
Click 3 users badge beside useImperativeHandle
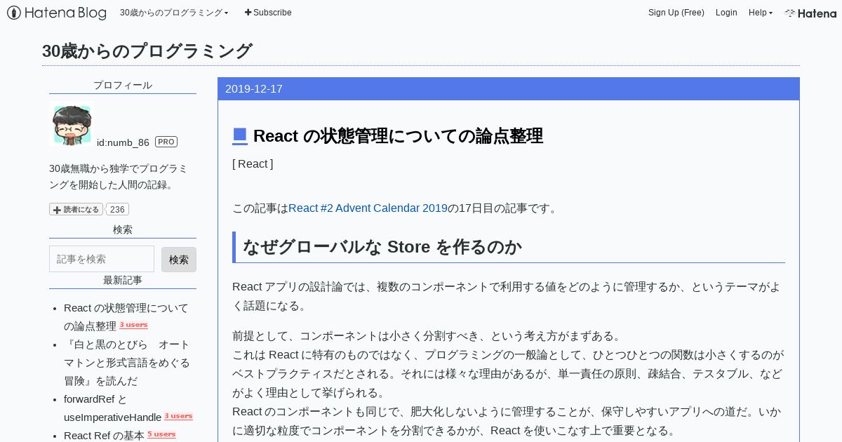178,417
